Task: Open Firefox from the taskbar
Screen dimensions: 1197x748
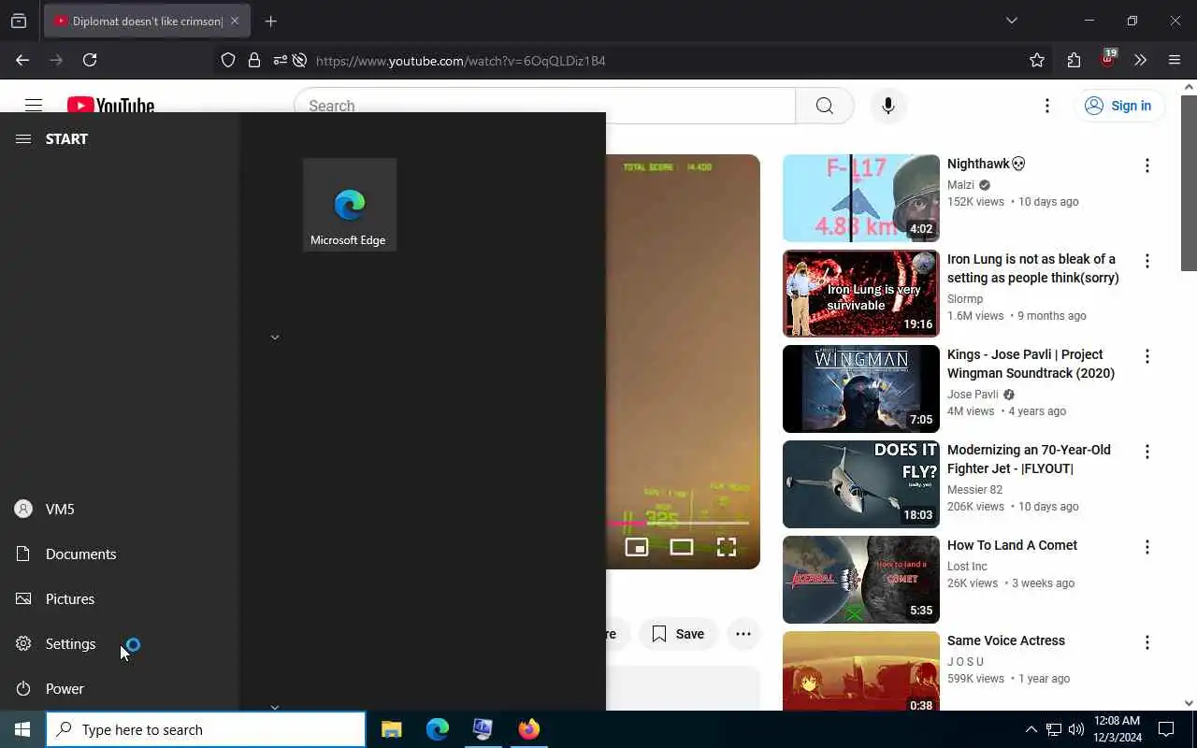Action: tap(529, 729)
